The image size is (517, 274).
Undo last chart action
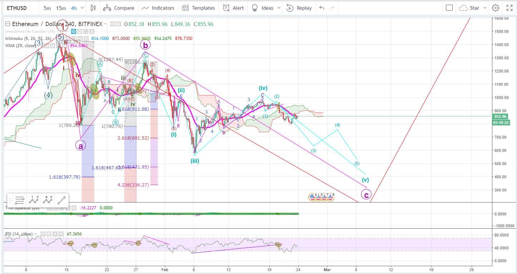(x=322, y=8)
